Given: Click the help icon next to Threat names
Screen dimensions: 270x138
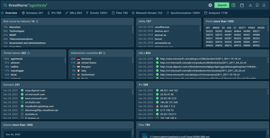Looking at the screenshot, I should (x=28, y=53).
